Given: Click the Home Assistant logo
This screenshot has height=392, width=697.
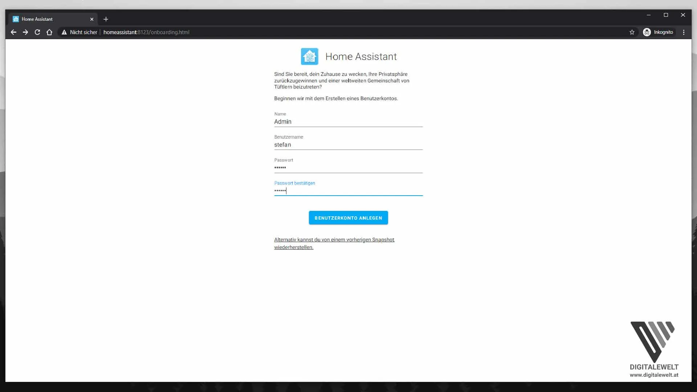Looking at the screenshot, I should click(x=310, y=57).
